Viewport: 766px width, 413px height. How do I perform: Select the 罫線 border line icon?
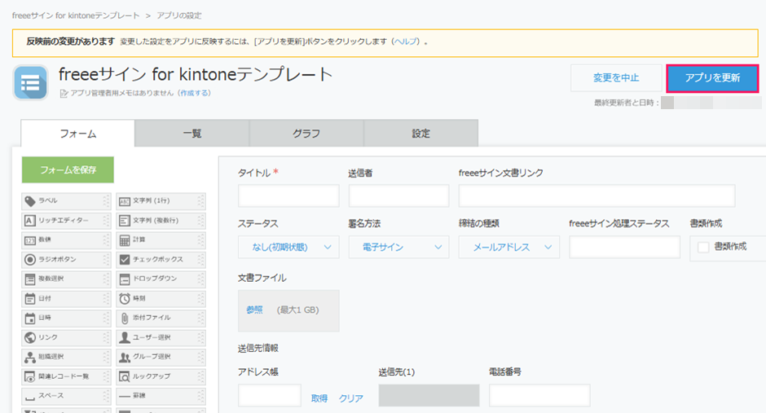click(x=125, y=396)
